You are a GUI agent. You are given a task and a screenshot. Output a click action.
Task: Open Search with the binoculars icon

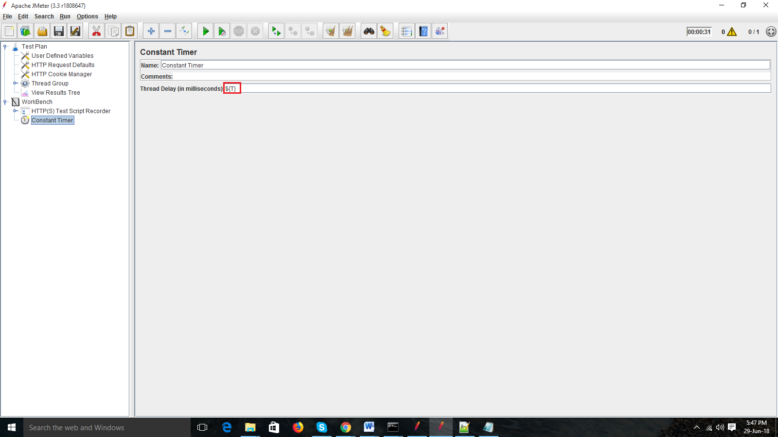369,32
